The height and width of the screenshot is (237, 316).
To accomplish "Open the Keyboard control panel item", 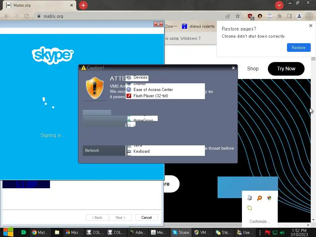I will point(141,151).
